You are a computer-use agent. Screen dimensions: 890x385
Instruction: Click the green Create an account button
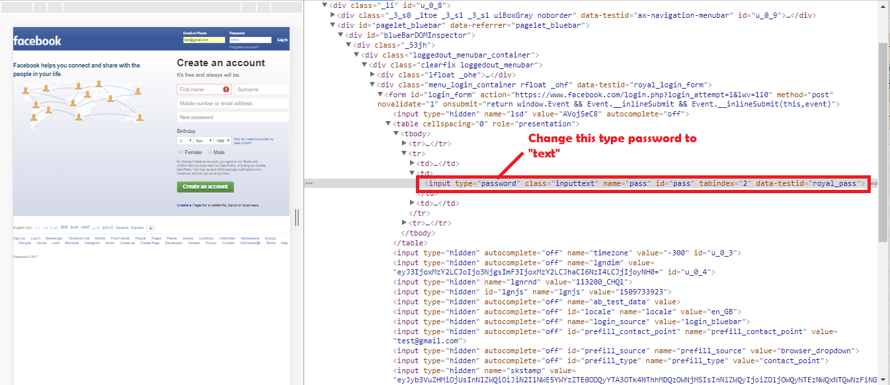point(205,187)
